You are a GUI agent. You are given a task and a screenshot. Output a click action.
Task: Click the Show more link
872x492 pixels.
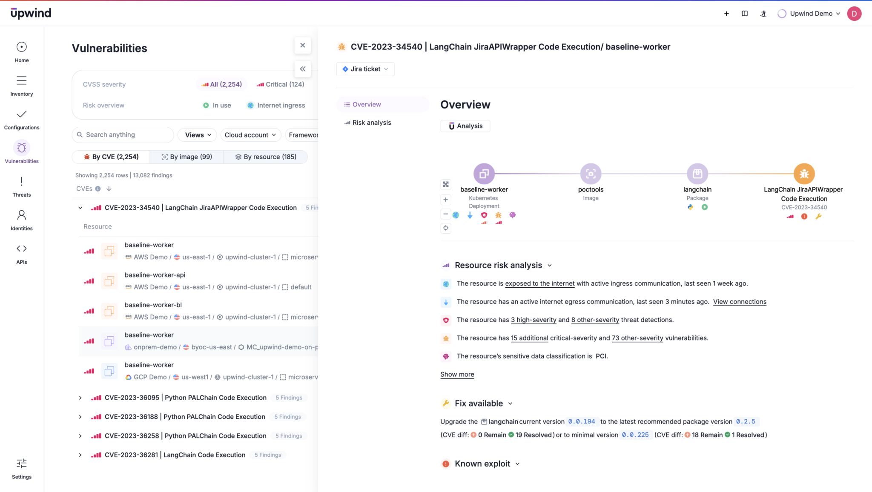[457, 375]
